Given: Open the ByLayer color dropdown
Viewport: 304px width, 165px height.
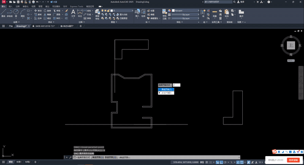Looking at the screenshot, I should [185, 11].
